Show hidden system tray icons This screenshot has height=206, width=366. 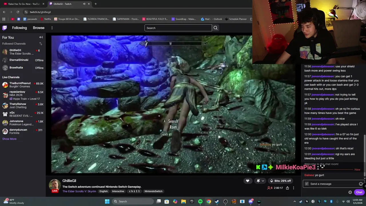[x=295, y=201]
